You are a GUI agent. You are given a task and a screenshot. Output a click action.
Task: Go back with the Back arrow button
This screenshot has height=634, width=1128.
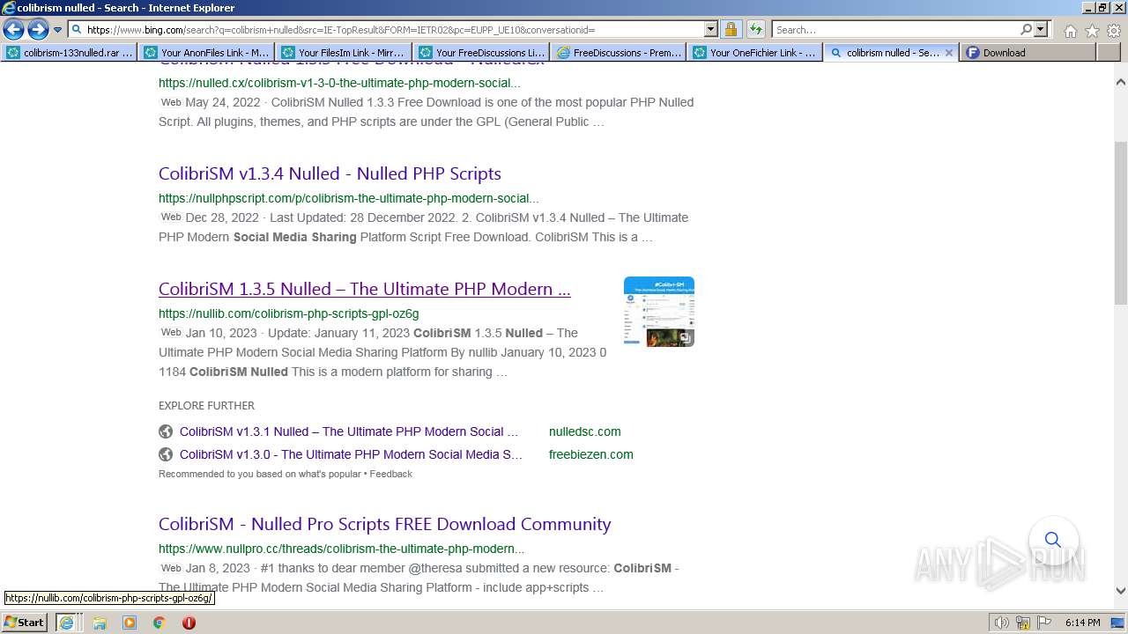point(13,30)
